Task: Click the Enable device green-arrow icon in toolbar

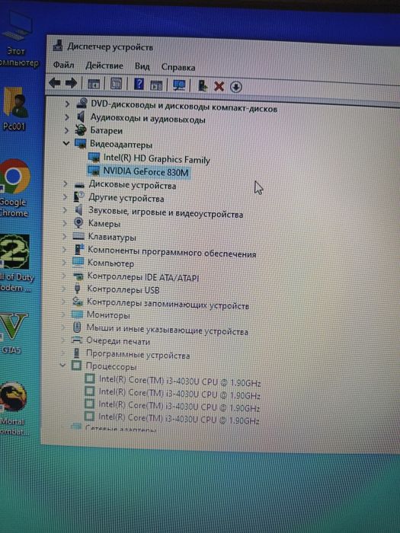Action: [203, 85]
